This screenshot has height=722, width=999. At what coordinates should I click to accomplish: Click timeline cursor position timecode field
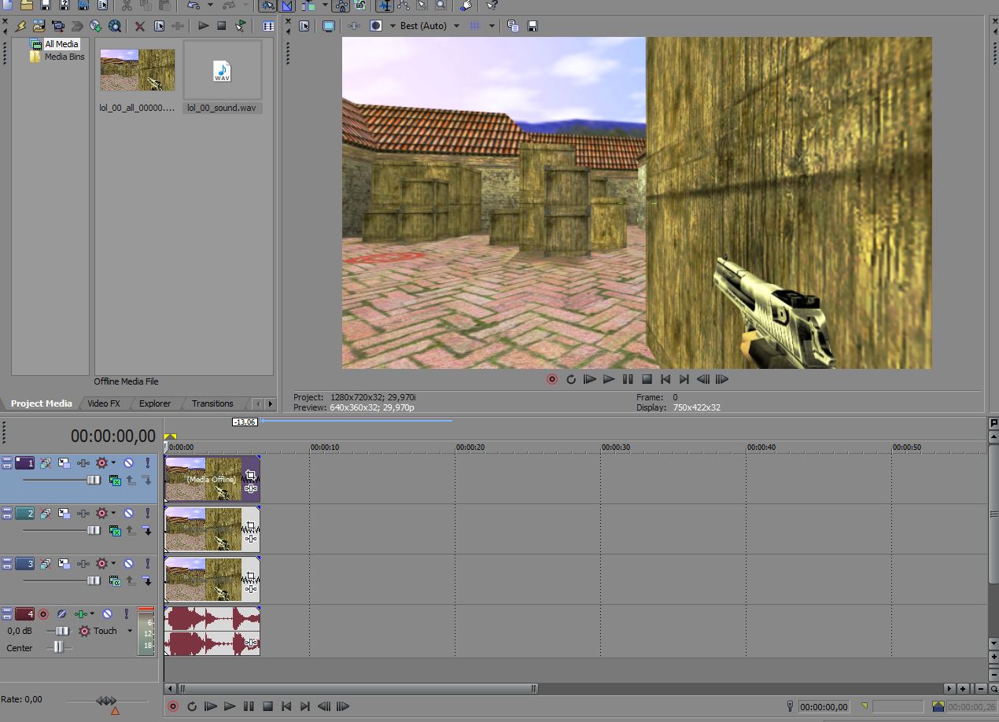[824, 707]
